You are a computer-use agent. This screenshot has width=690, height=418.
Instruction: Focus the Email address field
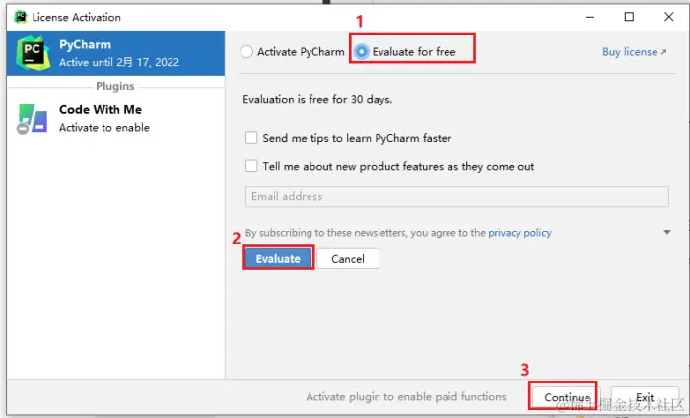[457, 197]
